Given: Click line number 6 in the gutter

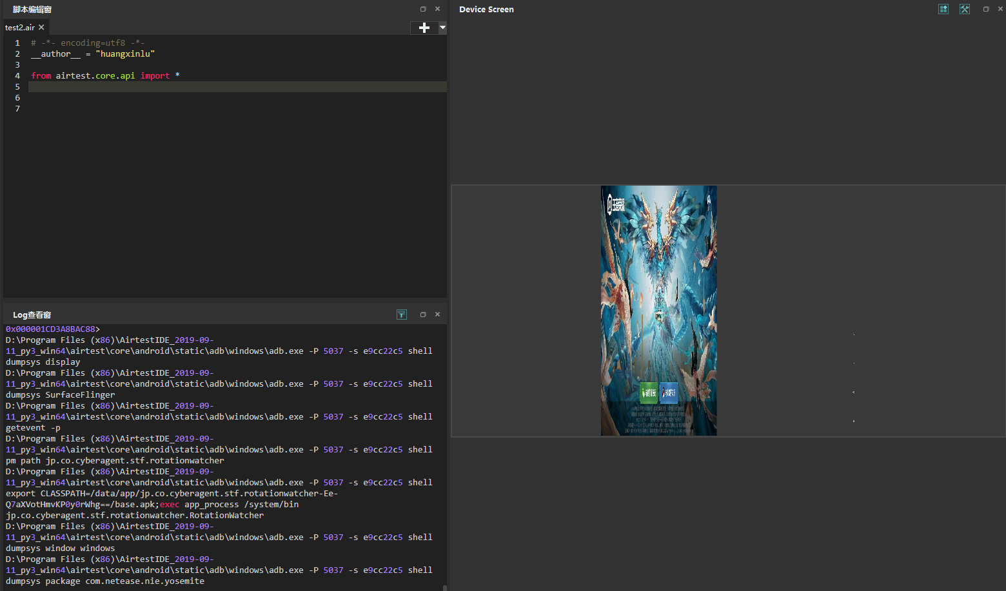Looking at the screenshot, I should coord(17,98).
